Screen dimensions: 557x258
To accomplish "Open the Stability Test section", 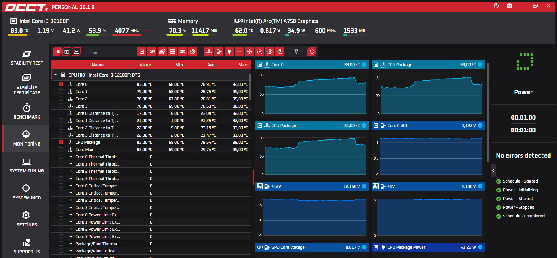I will [27, 58].
